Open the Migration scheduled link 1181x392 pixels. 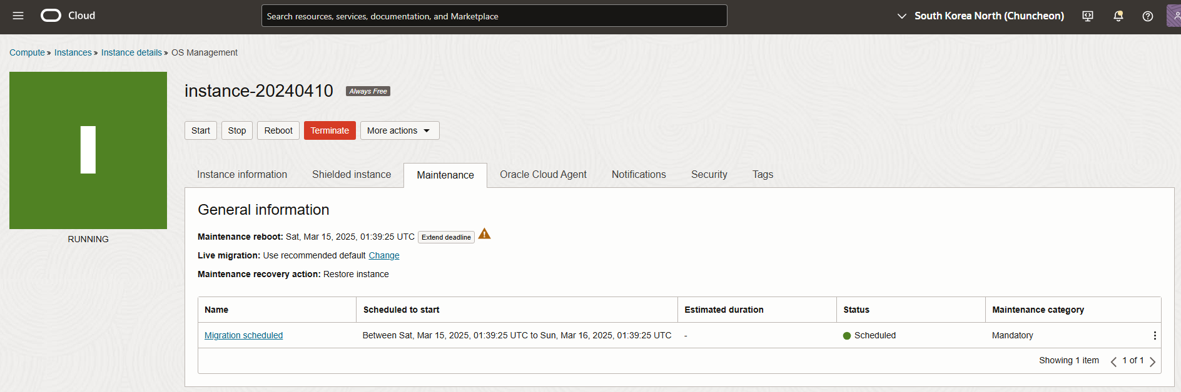coord(243,335)
